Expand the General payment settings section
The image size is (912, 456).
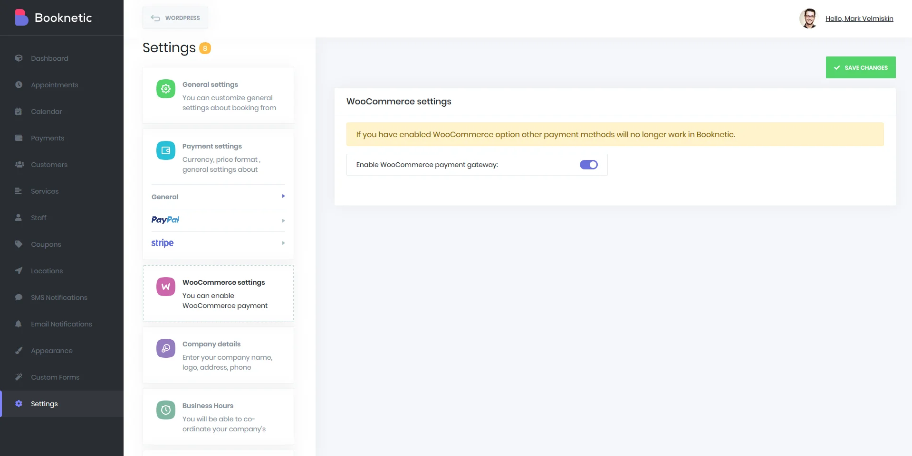218,196
